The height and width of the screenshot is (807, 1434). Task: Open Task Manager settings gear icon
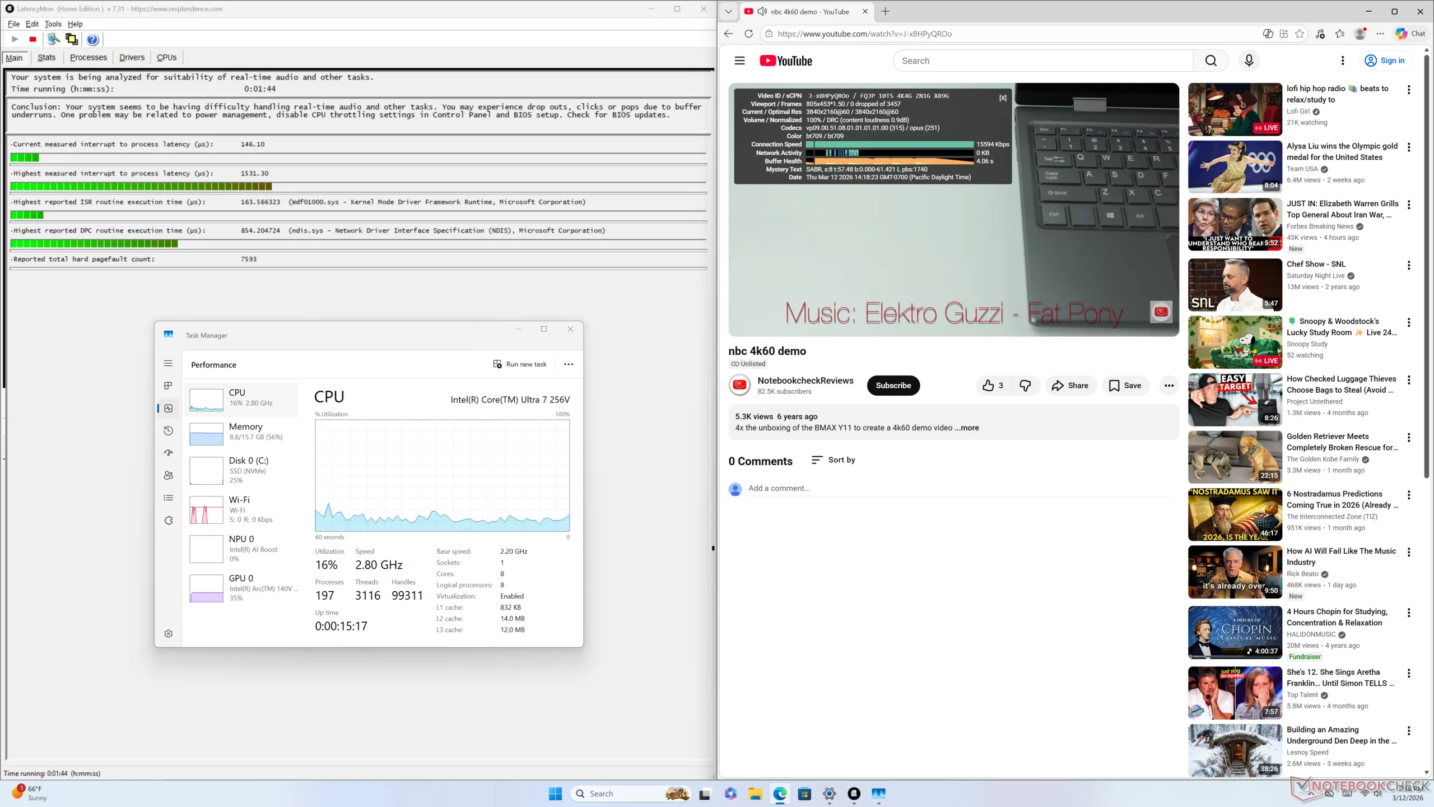168,634
